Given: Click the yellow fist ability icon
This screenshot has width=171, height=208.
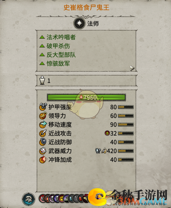Looking at the screenshot, I should click(62, 198).
